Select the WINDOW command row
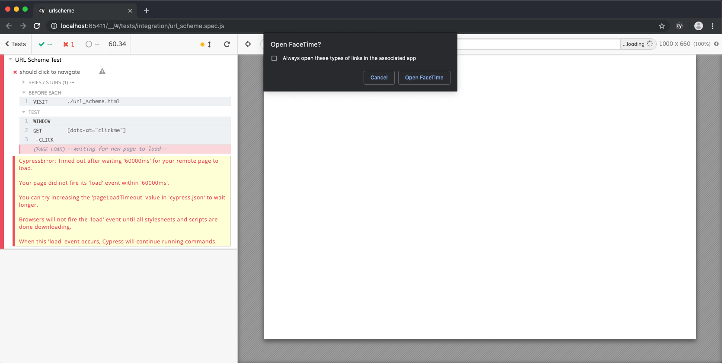Viewport: 722px width, 363px height. [x=125, y=121]
